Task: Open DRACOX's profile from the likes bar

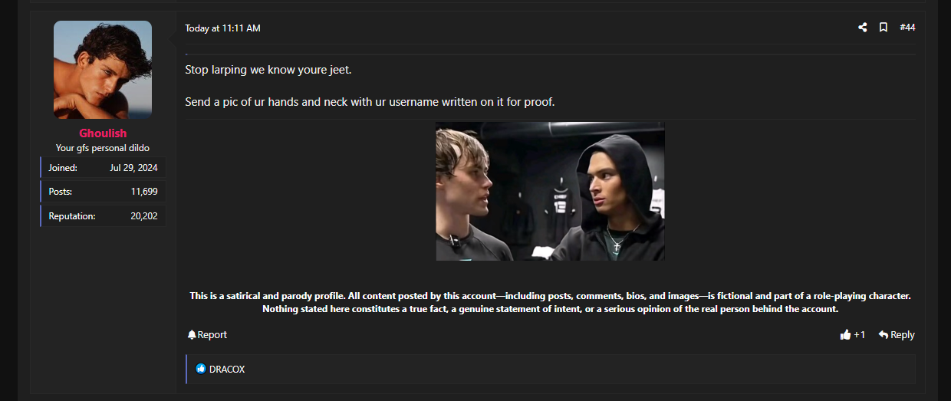Action: tap(227, 370)
